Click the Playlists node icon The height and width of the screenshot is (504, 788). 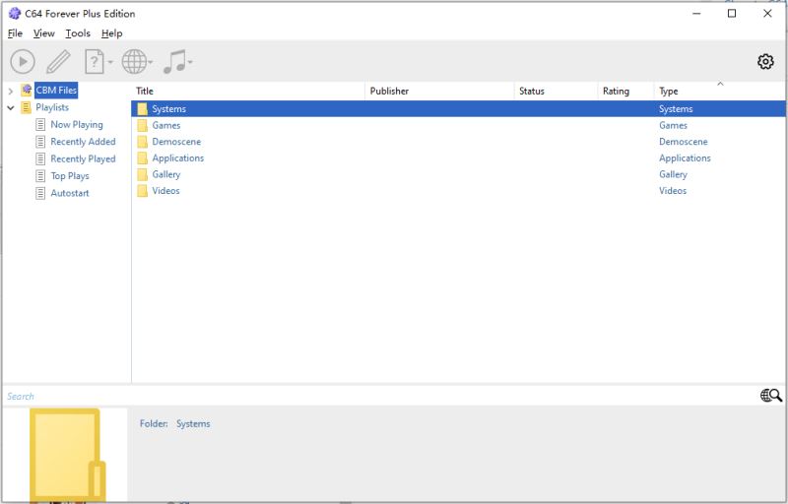(27, 107)
